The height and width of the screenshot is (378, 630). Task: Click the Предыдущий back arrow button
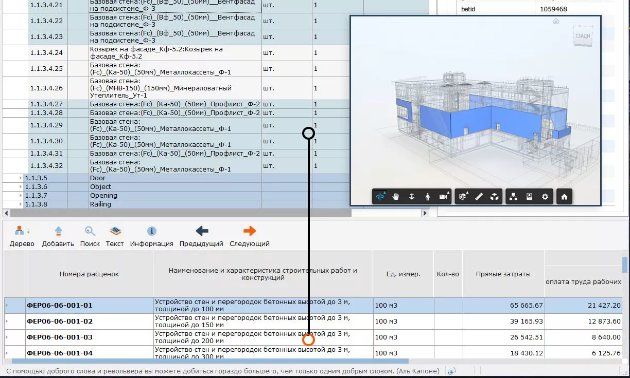pyautogui.click(x=202, y=236)
